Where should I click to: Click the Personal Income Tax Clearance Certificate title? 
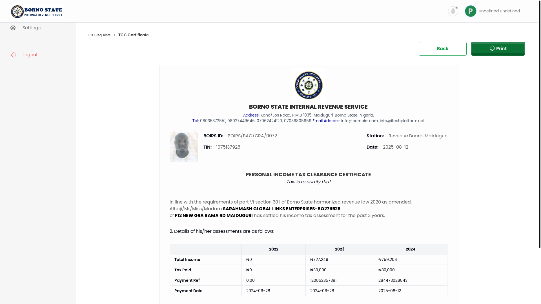(x=308, y=175)
